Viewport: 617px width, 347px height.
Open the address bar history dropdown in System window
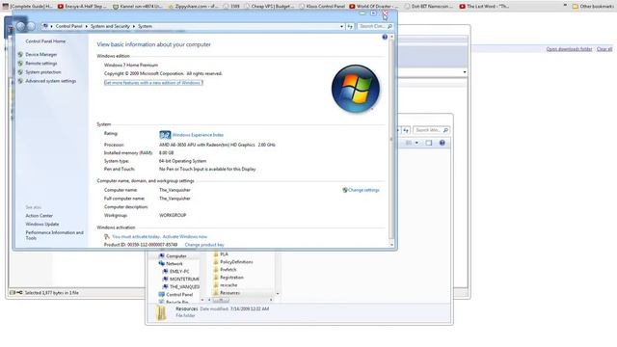pyautogui.click(x=341, y=26)
